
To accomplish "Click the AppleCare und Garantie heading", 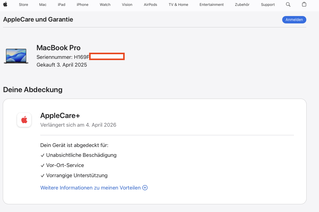I will [x=38, y=19].
